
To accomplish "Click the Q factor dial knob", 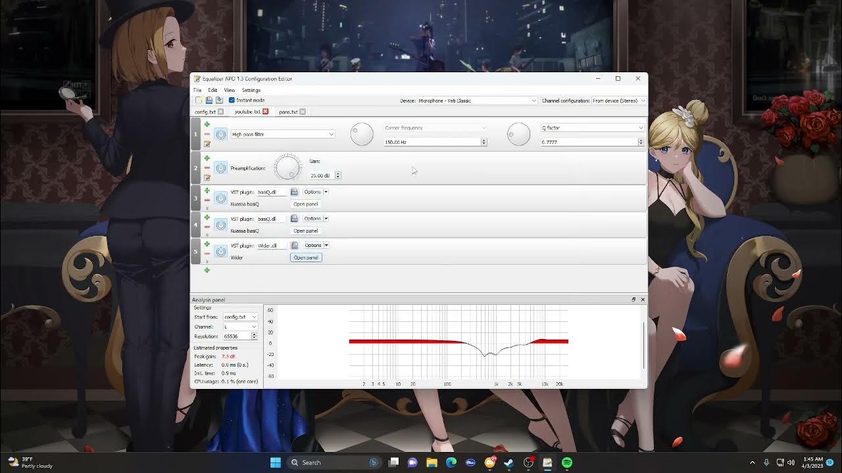I will (x=518, y=134).
